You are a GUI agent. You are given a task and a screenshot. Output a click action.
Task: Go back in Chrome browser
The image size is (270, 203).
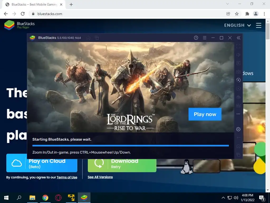(x=6, y=14)
